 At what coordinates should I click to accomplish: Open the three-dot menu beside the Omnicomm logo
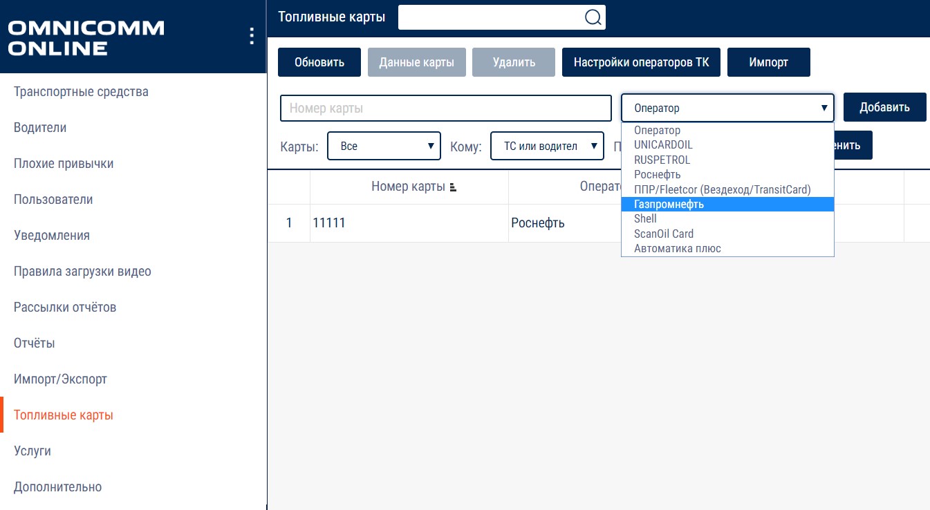point(252,36)
